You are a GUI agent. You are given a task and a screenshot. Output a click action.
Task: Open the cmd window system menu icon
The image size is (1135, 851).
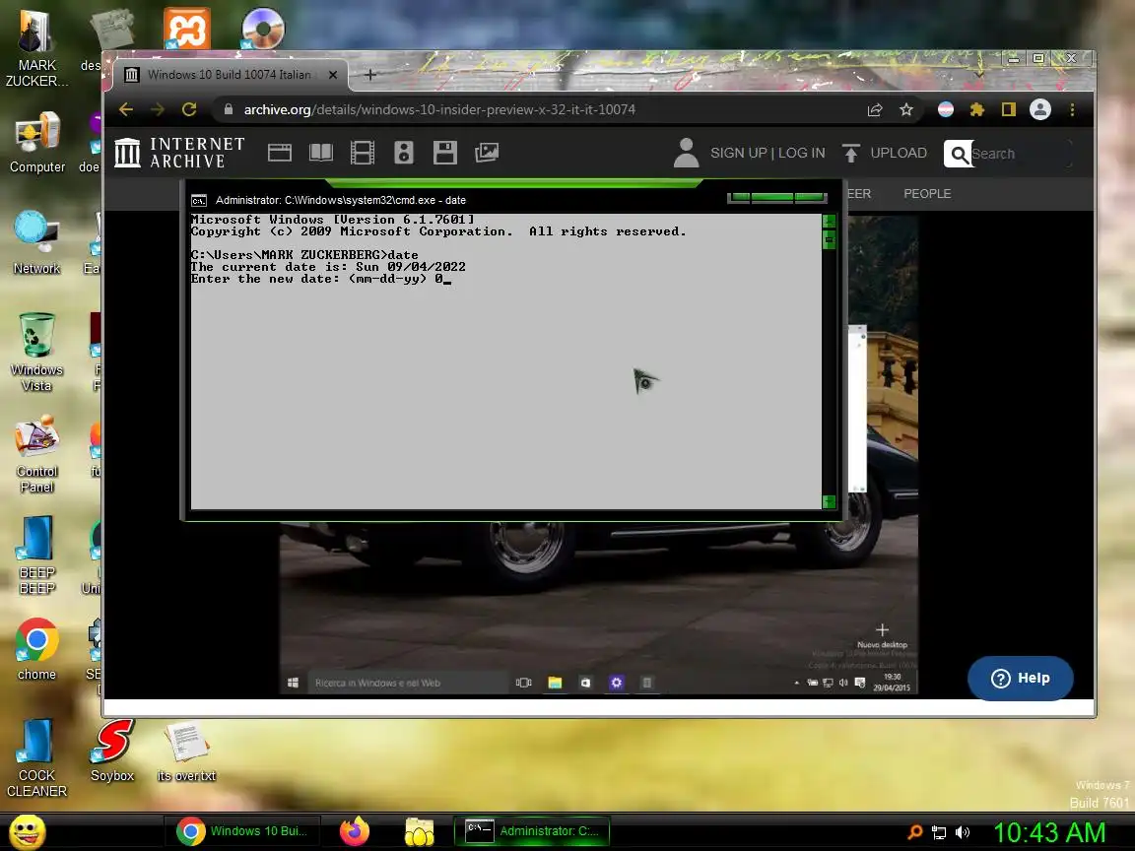pos(198,201)
